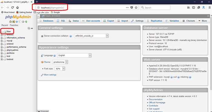The width and height of the screenshot is (212, 112).
Task: Select the onetest database
Action: (x=10, y=44)
